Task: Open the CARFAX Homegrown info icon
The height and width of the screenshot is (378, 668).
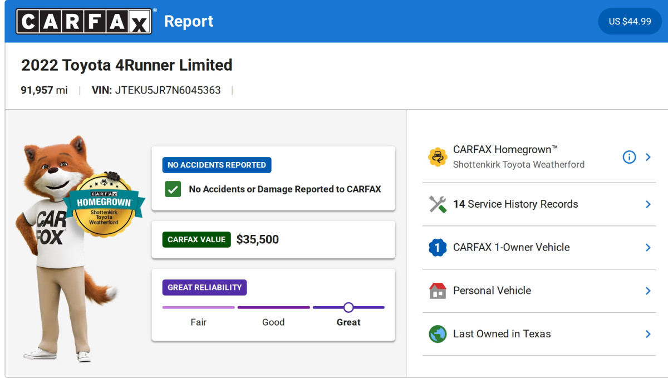Action: [629, 157]
